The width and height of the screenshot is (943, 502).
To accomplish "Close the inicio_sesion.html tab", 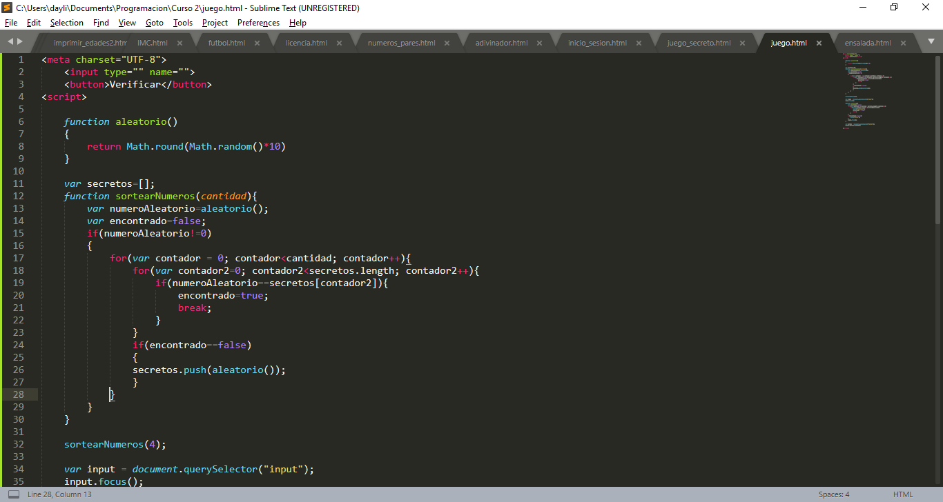I will pos(639,43).
